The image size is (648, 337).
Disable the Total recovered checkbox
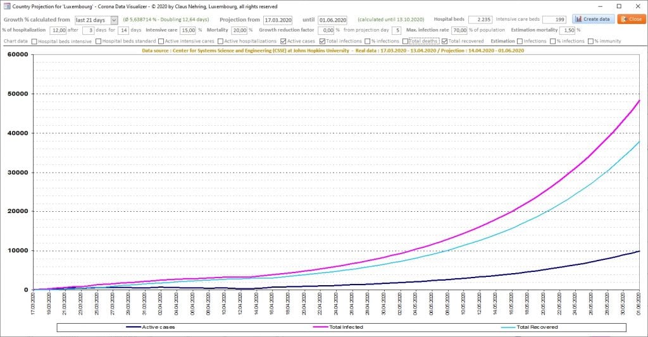pyautogui.click(x=444, y=41)
